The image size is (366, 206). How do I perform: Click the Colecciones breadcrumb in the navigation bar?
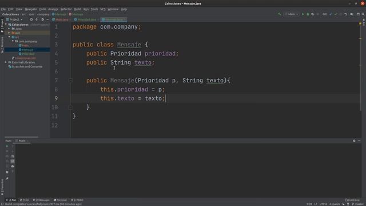pyautogui.click(x=10, y=14)
